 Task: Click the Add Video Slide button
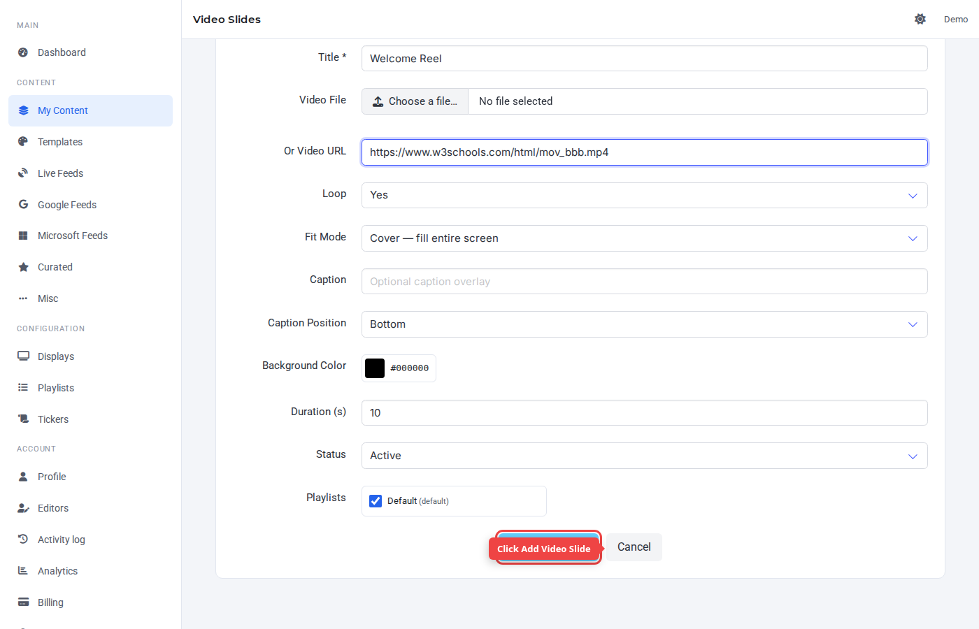click(548, 547)
